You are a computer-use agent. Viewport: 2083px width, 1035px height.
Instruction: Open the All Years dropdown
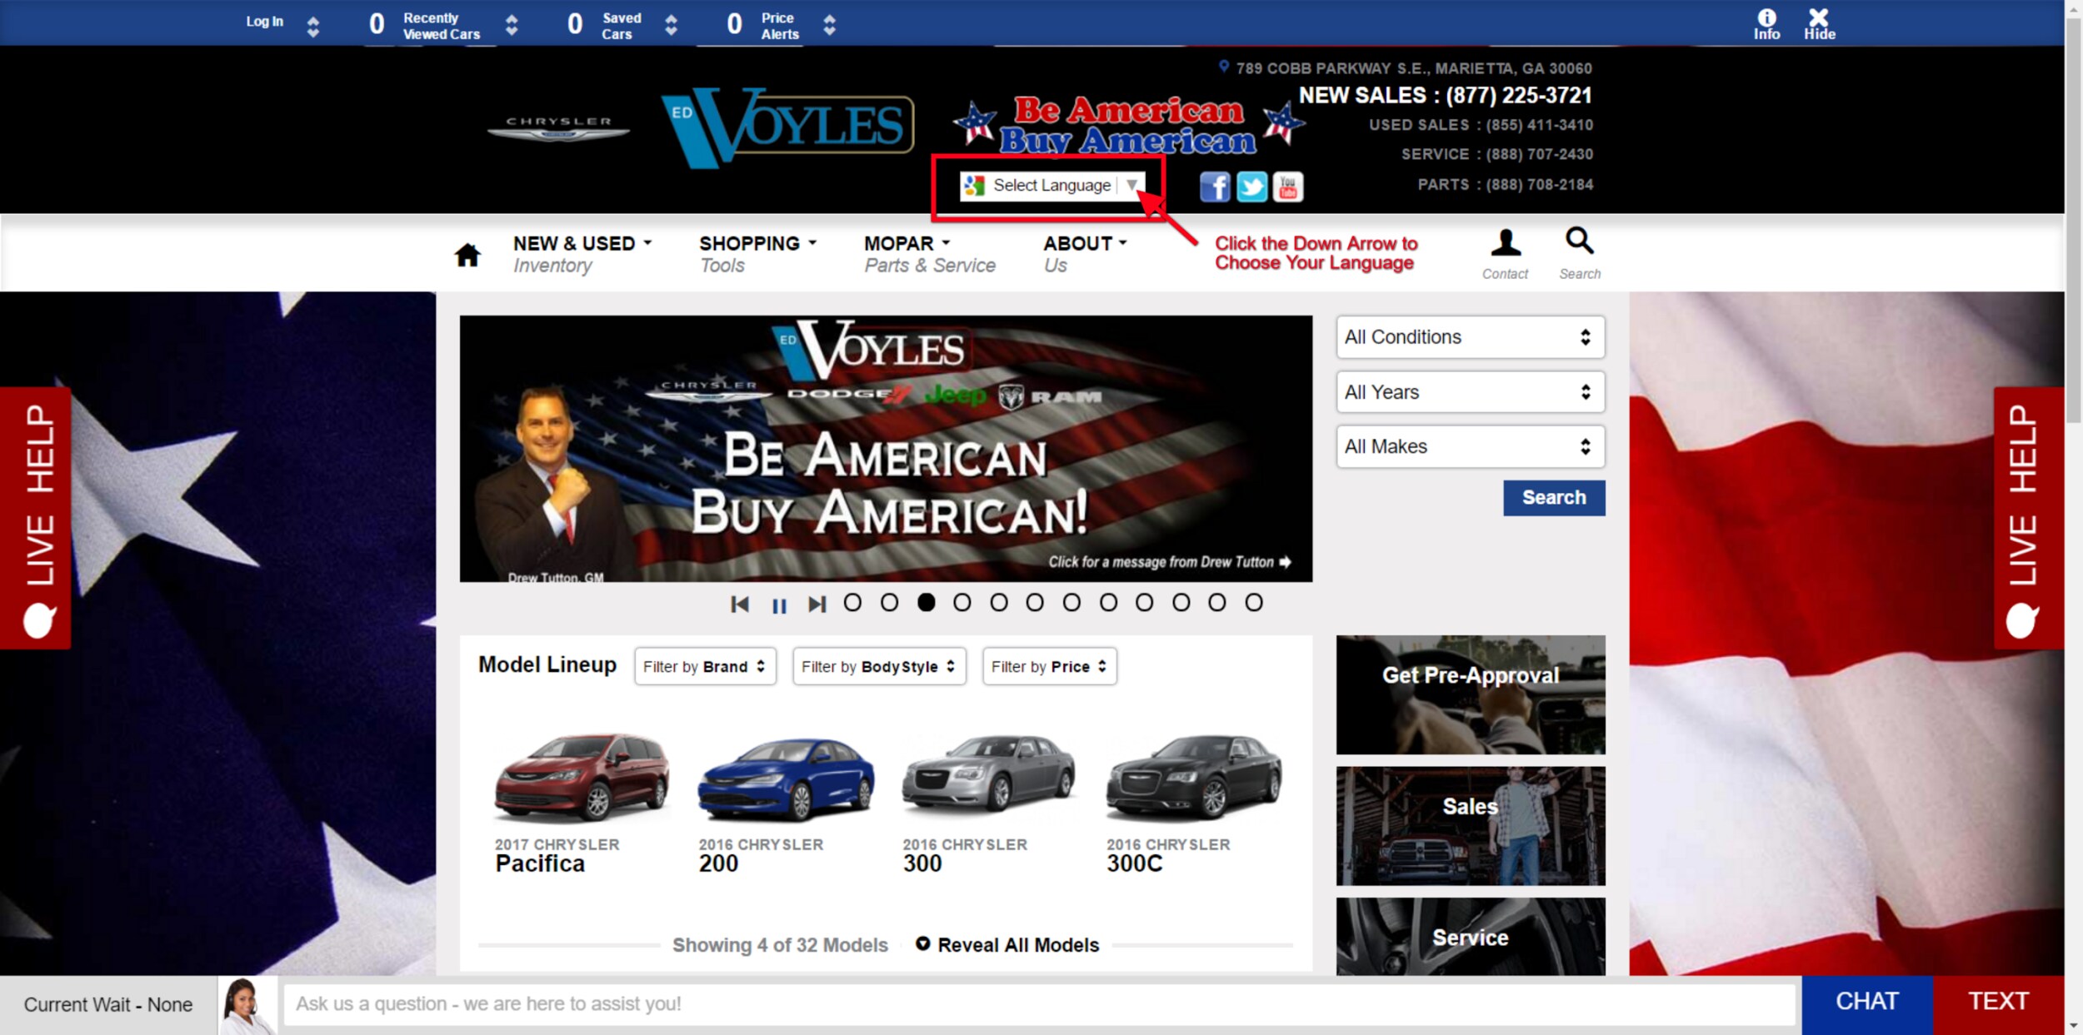1470,392
